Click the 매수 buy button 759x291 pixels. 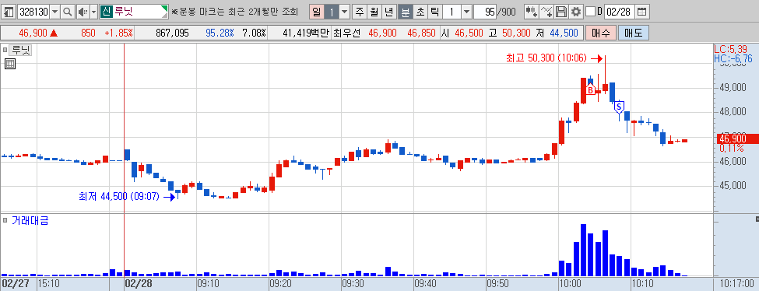(x=601, y=33)
